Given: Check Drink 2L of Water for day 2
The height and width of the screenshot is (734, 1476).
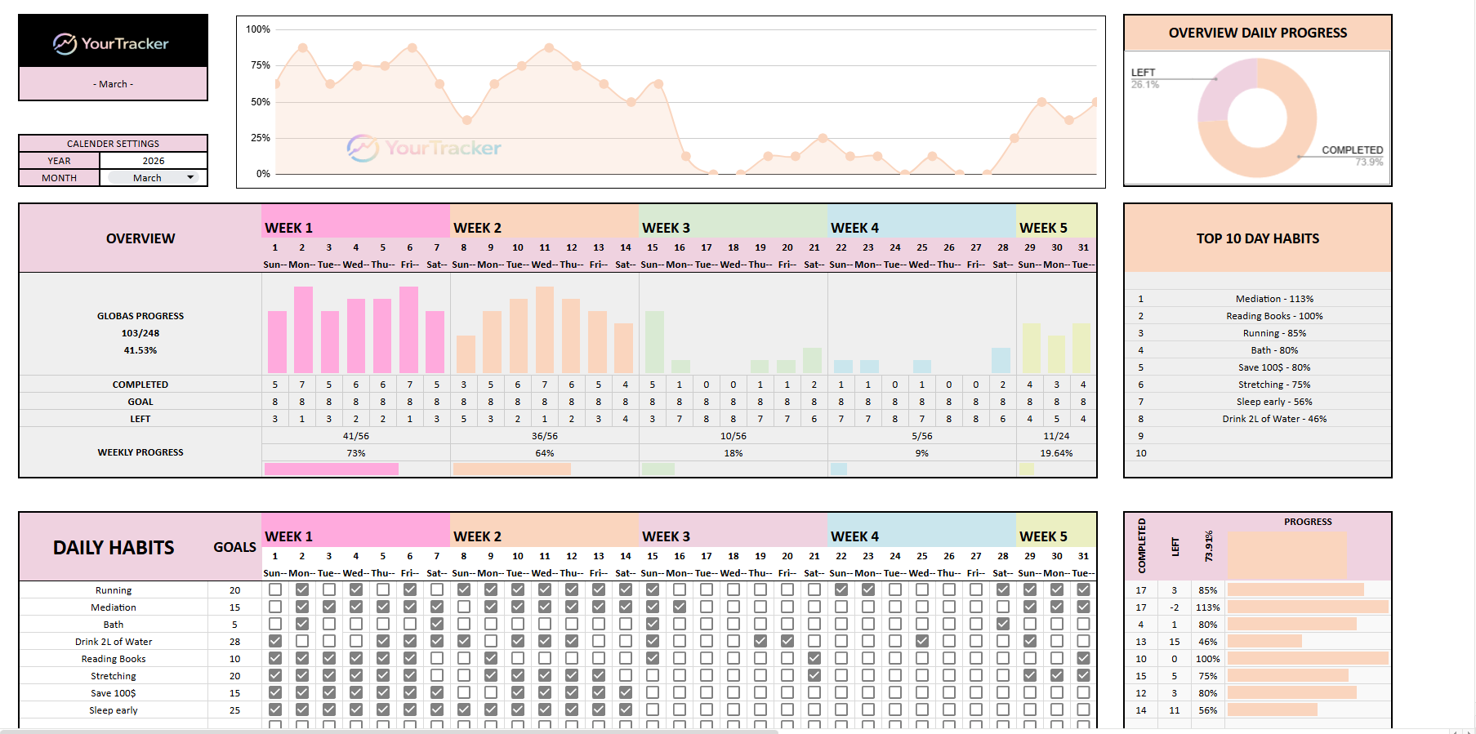Looking at the screenshot, I should (x=302, y=641).
